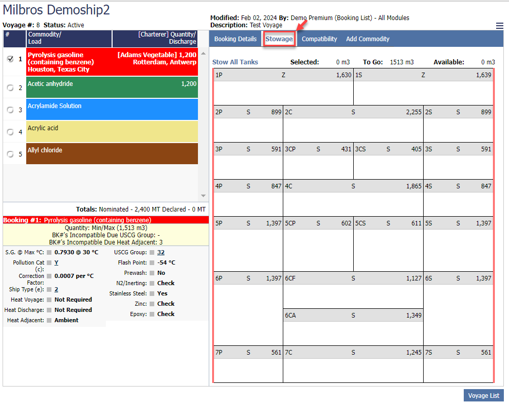509x403 pixels.
Task: Select radio button for booking 4
Action: tap(10, 132)
